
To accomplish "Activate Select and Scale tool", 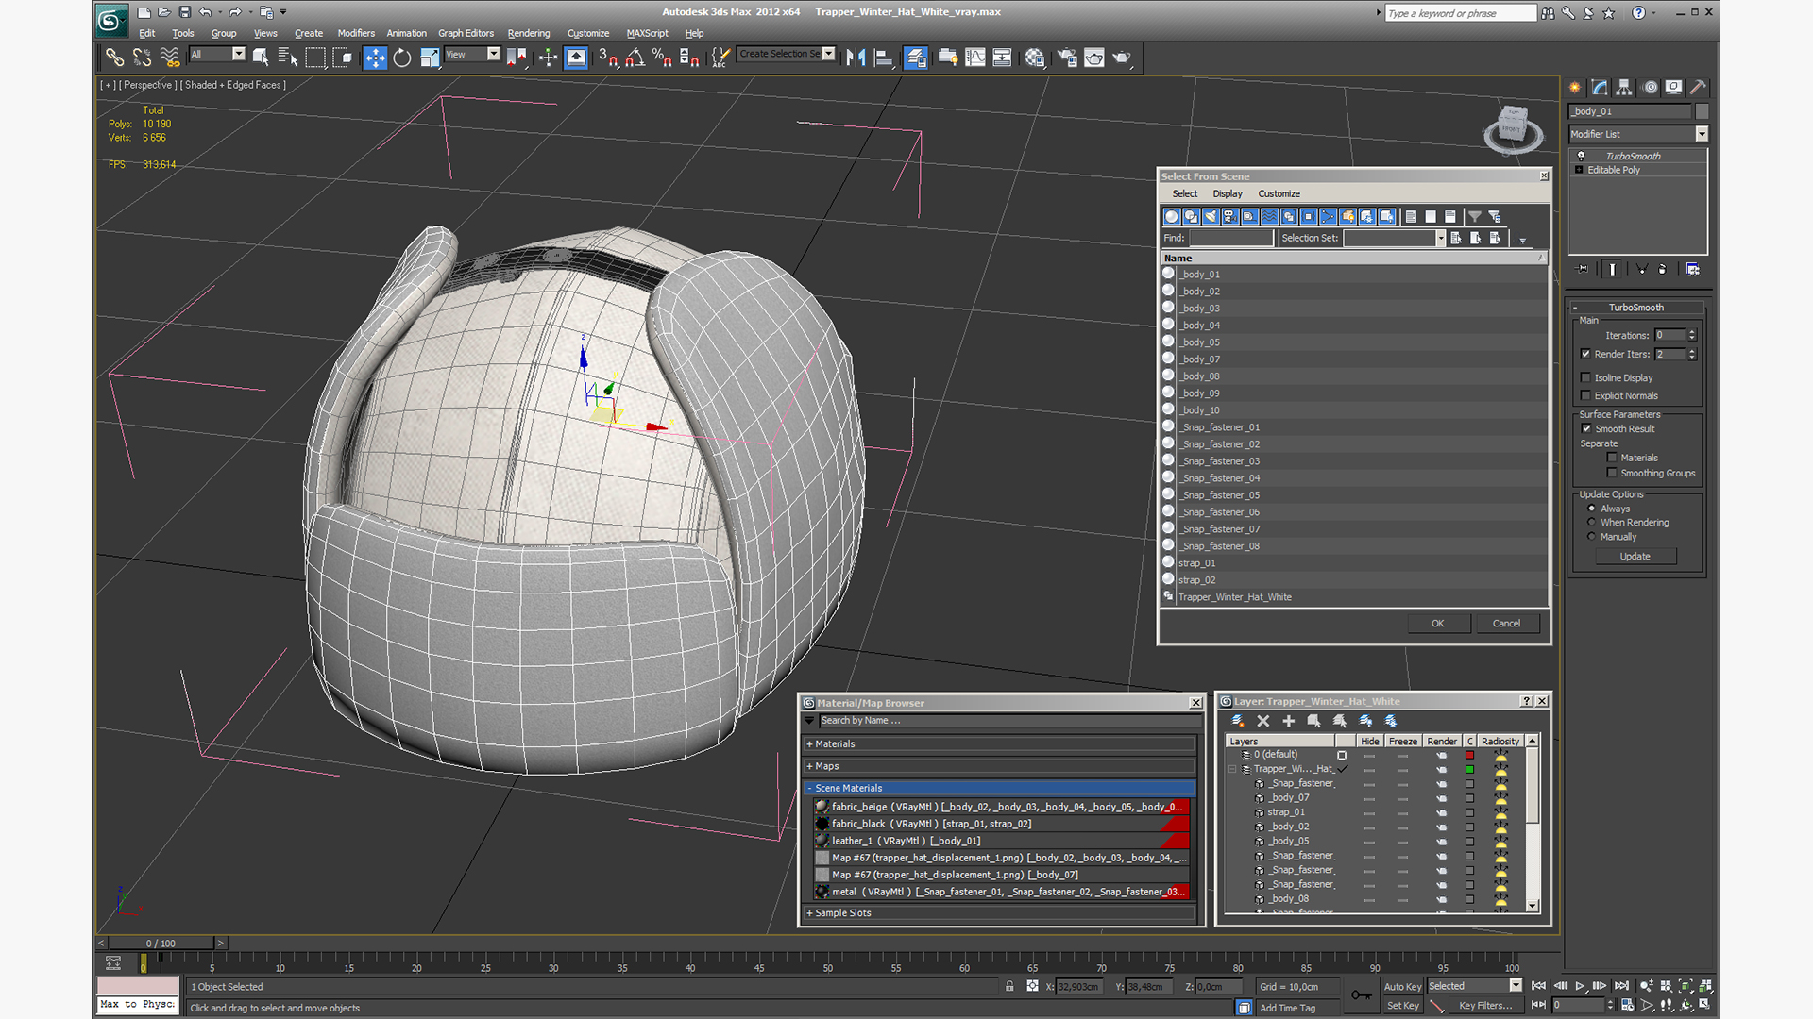I will click(430, 58).
